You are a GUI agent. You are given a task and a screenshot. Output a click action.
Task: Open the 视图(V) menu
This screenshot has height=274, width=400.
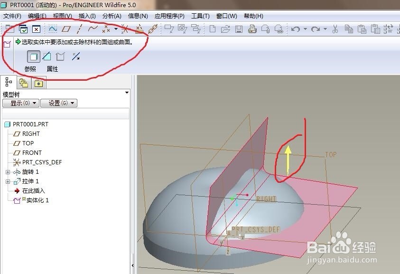click(62, 16)
